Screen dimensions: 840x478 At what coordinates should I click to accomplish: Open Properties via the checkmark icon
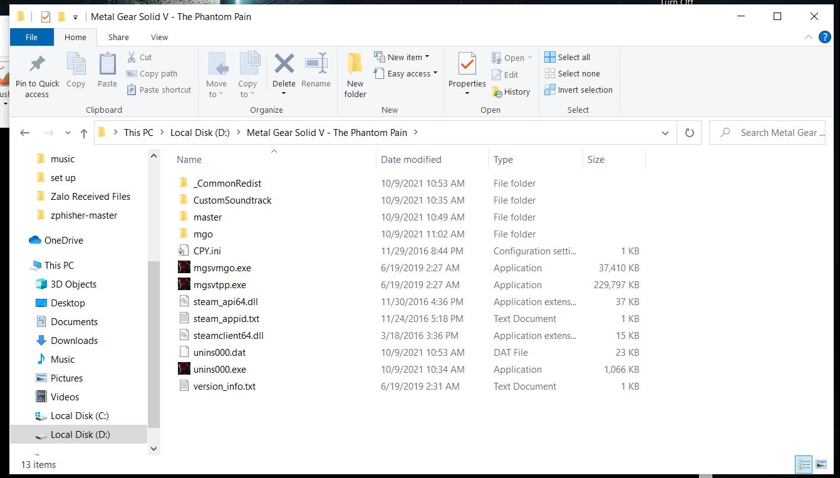(467, 65)
